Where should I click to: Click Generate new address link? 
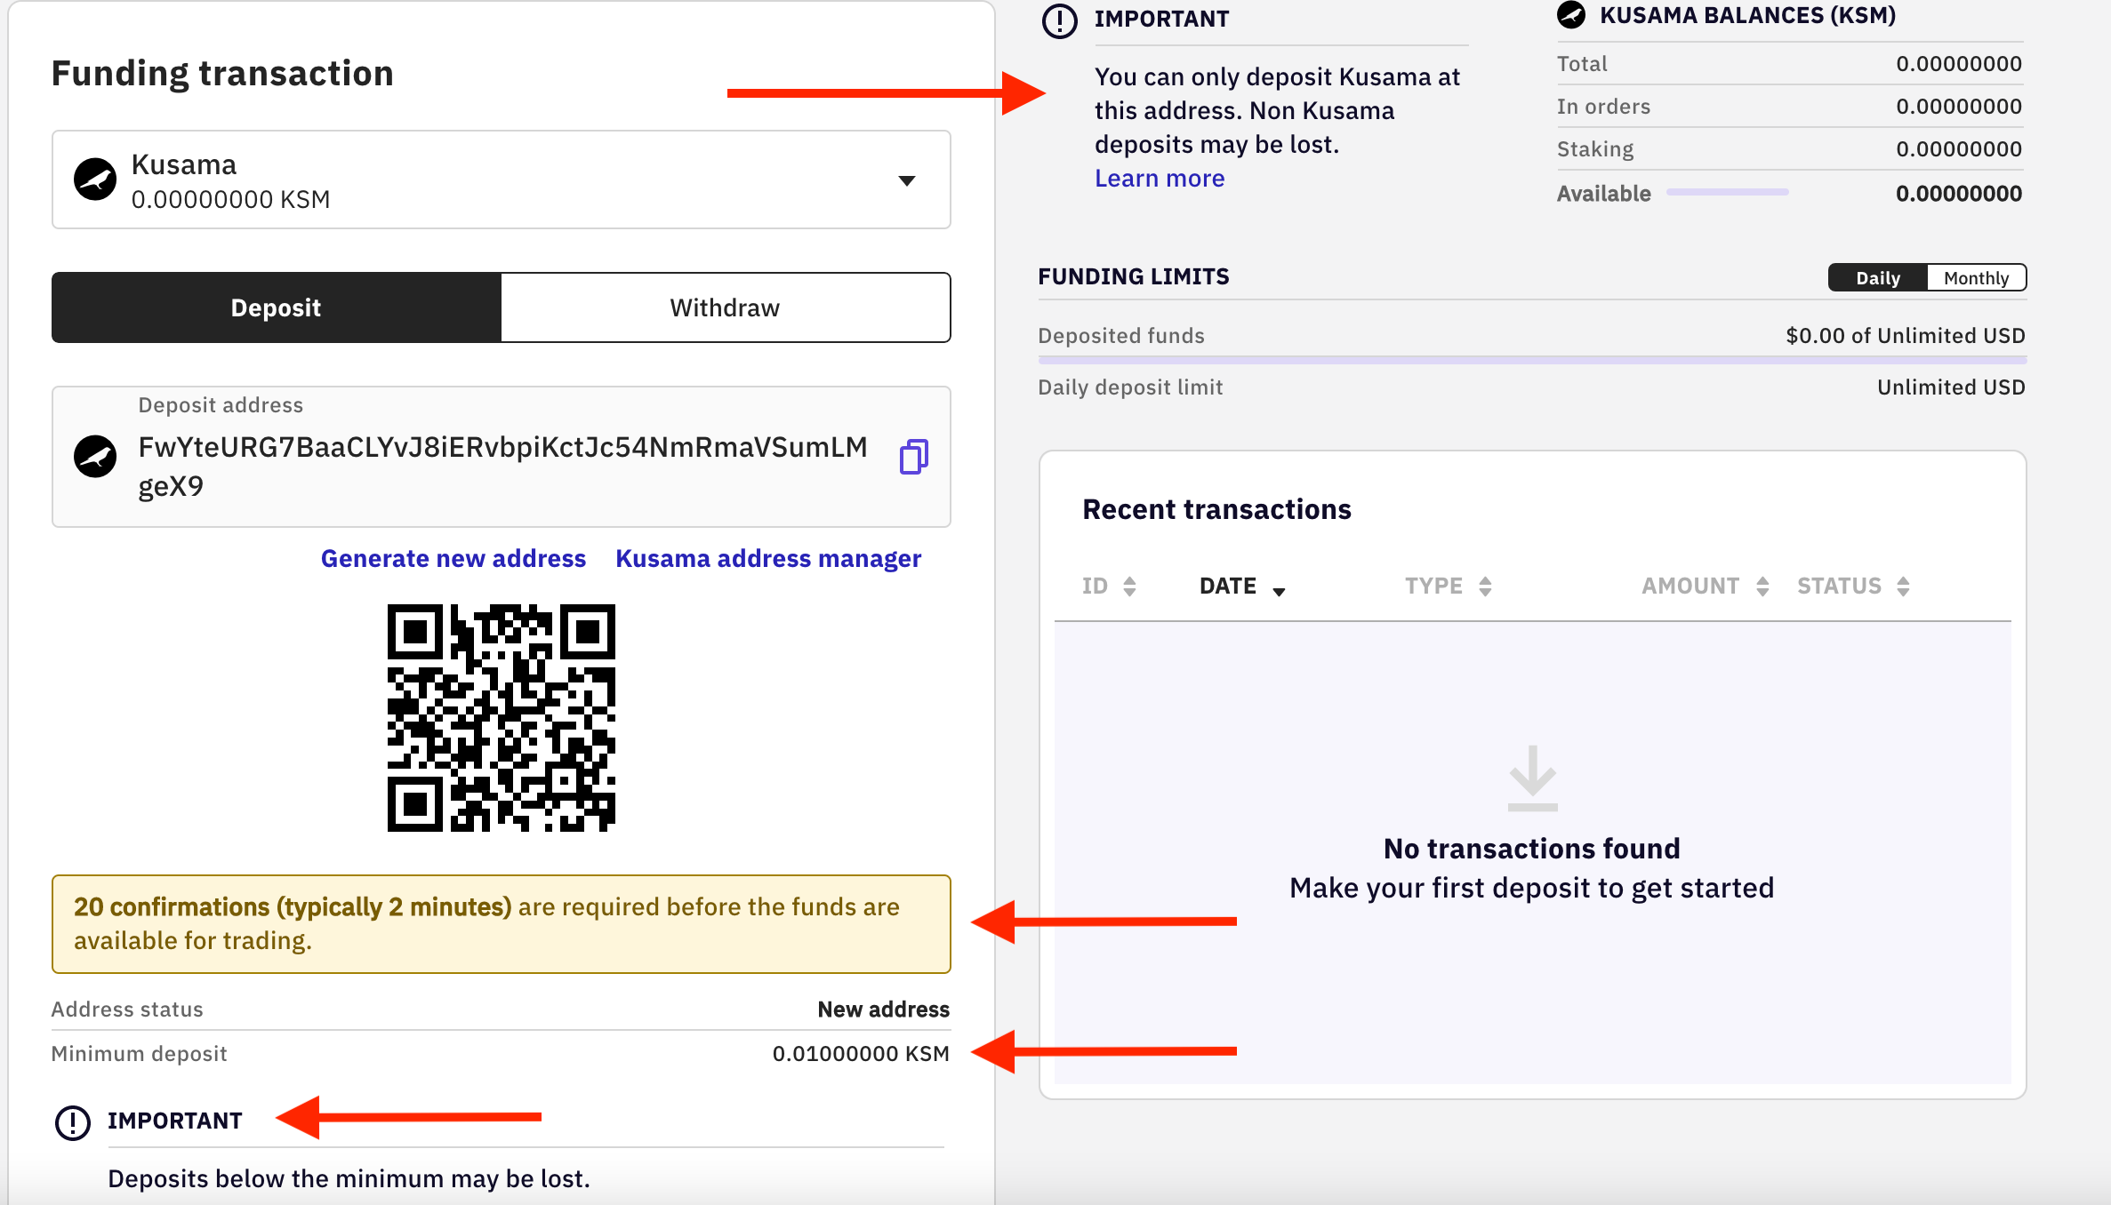click(x=454, y=558)
